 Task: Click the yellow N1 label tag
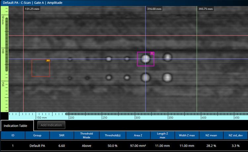coord(48,61)
